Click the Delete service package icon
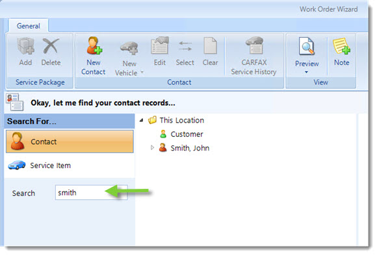The image size is (377, 255). 51,45
